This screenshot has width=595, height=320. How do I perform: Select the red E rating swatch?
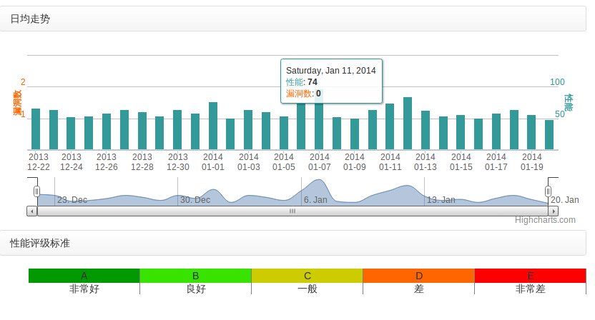[x=530, y=276]
